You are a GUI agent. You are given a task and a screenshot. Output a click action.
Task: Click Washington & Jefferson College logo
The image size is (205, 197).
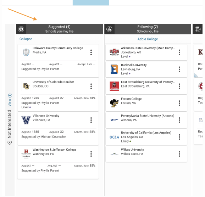click(26, 154)
